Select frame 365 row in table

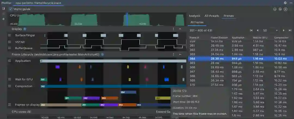(241, 63)
